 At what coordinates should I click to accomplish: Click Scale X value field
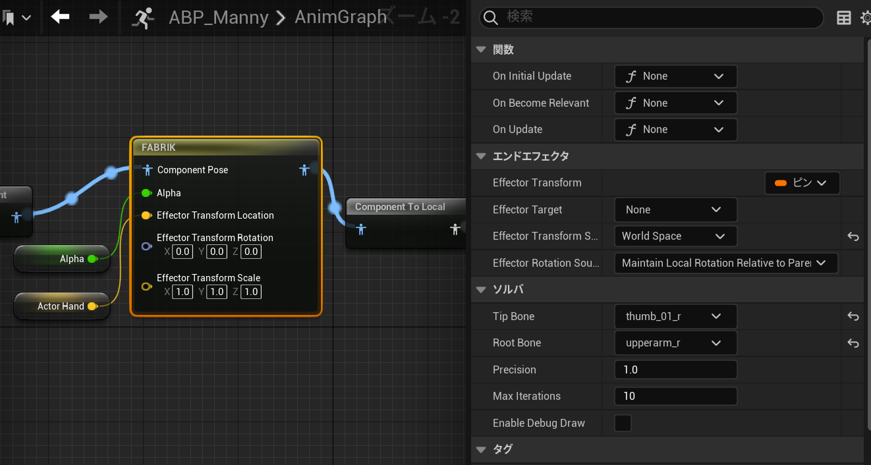pos(183,292)
